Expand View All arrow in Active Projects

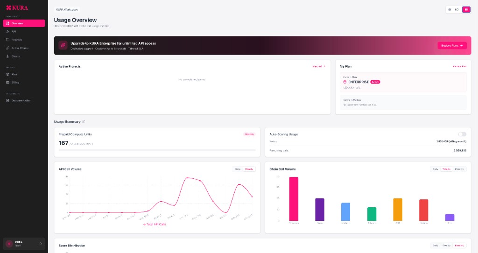click(x=324, y=66)
